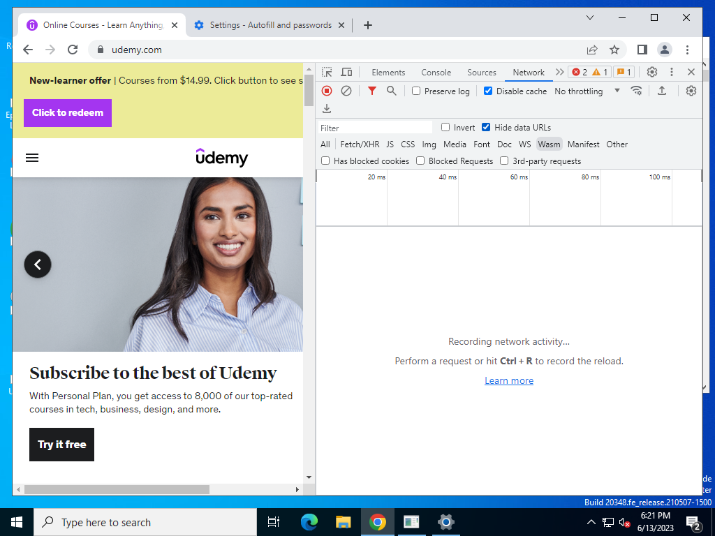The image size is (715, 536).
Task: Share this page icon in address bar
Action: coord(592,50)
